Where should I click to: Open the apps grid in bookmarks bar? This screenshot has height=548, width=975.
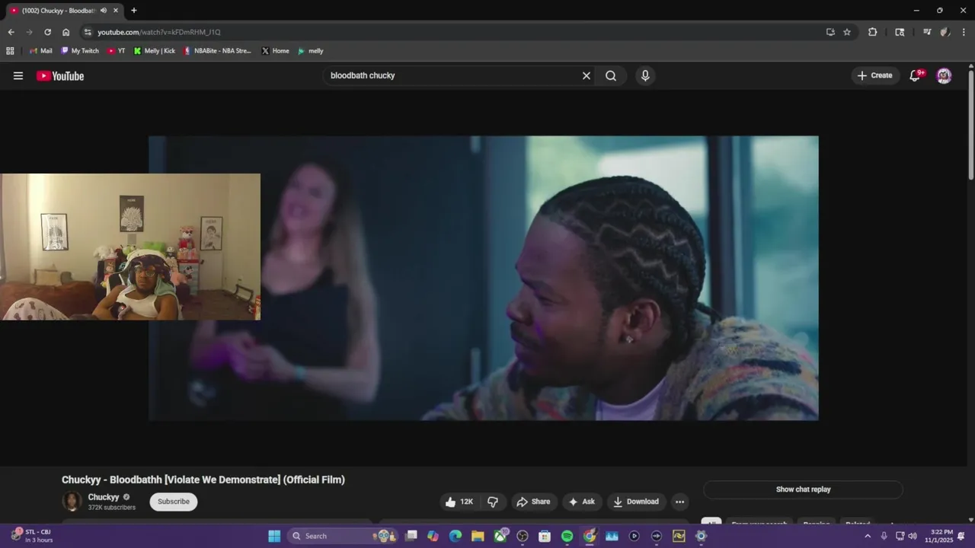(10, 51)
